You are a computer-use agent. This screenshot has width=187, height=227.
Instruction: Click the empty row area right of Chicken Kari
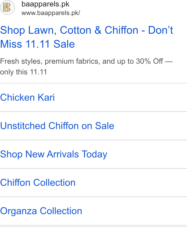pos(121,97)
